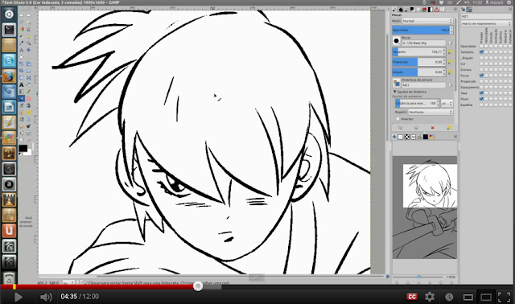Toggle closed captions CC button
The width and height of the screenshot is (515, 304).
[412, 297]
